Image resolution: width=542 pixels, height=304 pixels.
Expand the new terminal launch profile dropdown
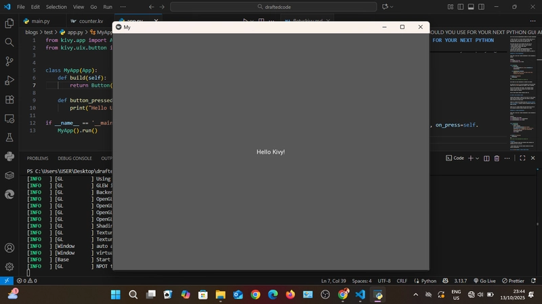click(477, 158)
